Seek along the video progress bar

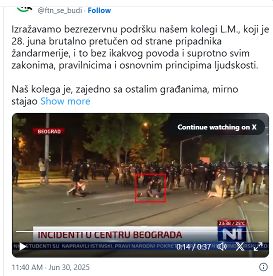(x=140, y=231)
